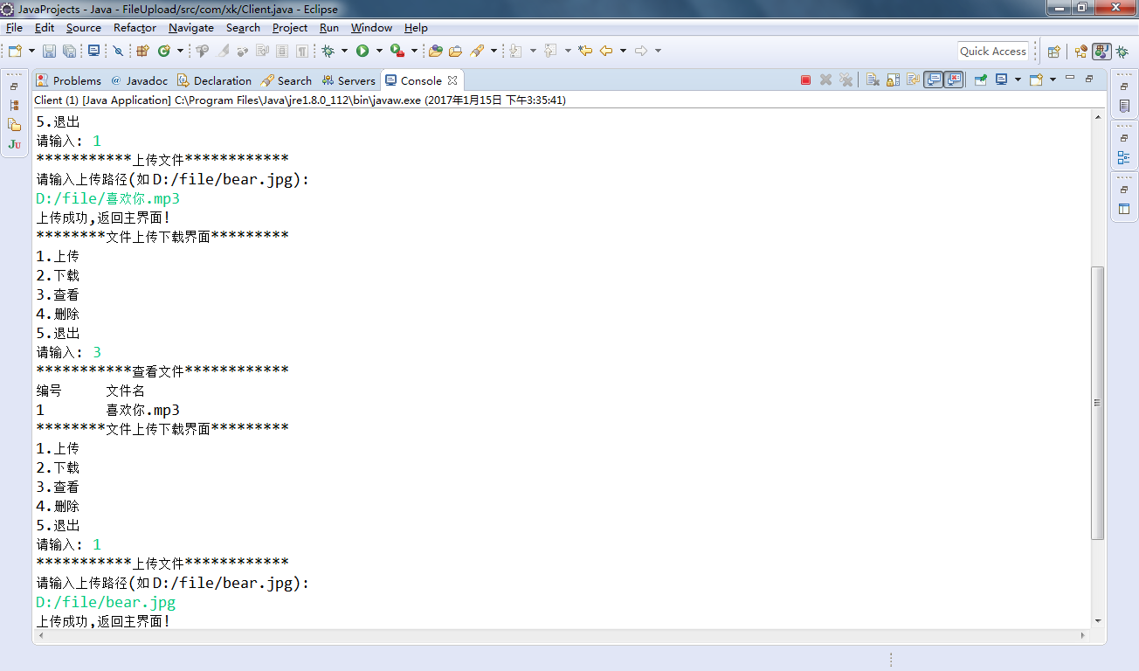This screenshot has width=1139, height=671.
Task: Open the Outline view icon on right sidebar
Action: [x=1124, y=158]
